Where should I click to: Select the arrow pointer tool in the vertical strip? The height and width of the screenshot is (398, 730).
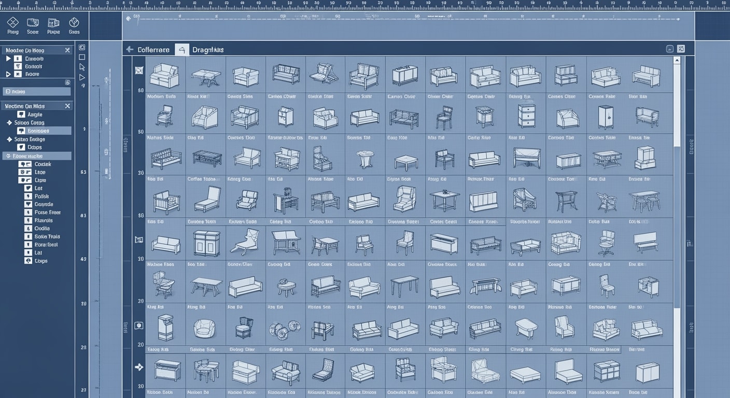click(x=82, y=67)
